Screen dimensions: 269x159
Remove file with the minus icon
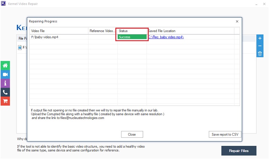[x=260, y=46]
